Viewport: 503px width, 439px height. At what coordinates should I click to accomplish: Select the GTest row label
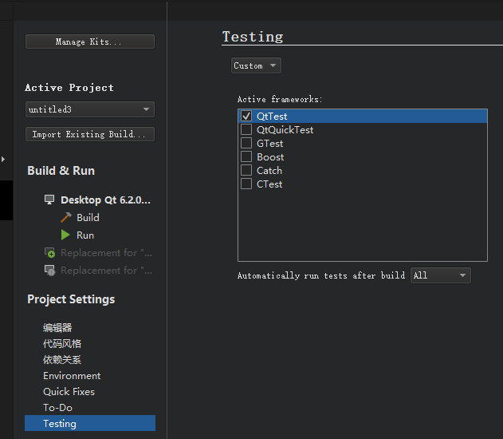pos(269,143)
